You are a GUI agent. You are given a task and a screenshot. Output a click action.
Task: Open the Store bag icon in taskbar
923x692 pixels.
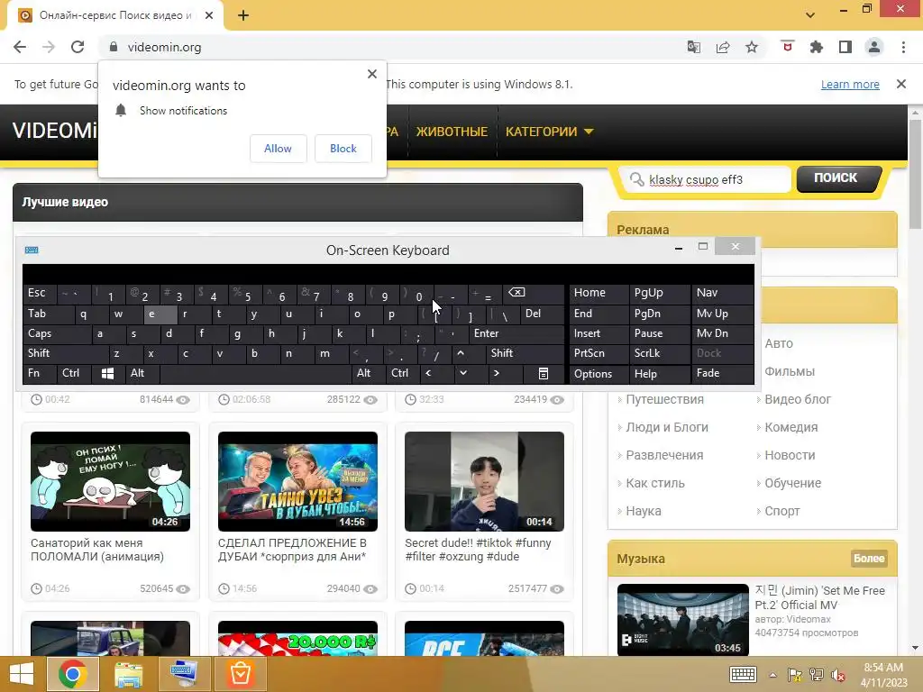(x=240, y=674)
